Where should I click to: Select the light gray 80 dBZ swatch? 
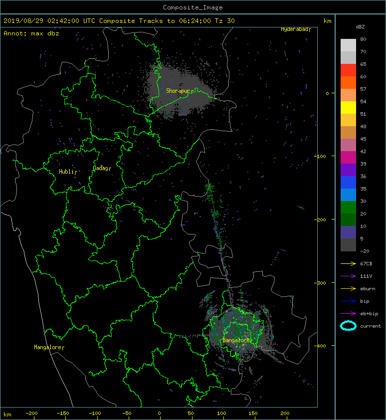348,45
